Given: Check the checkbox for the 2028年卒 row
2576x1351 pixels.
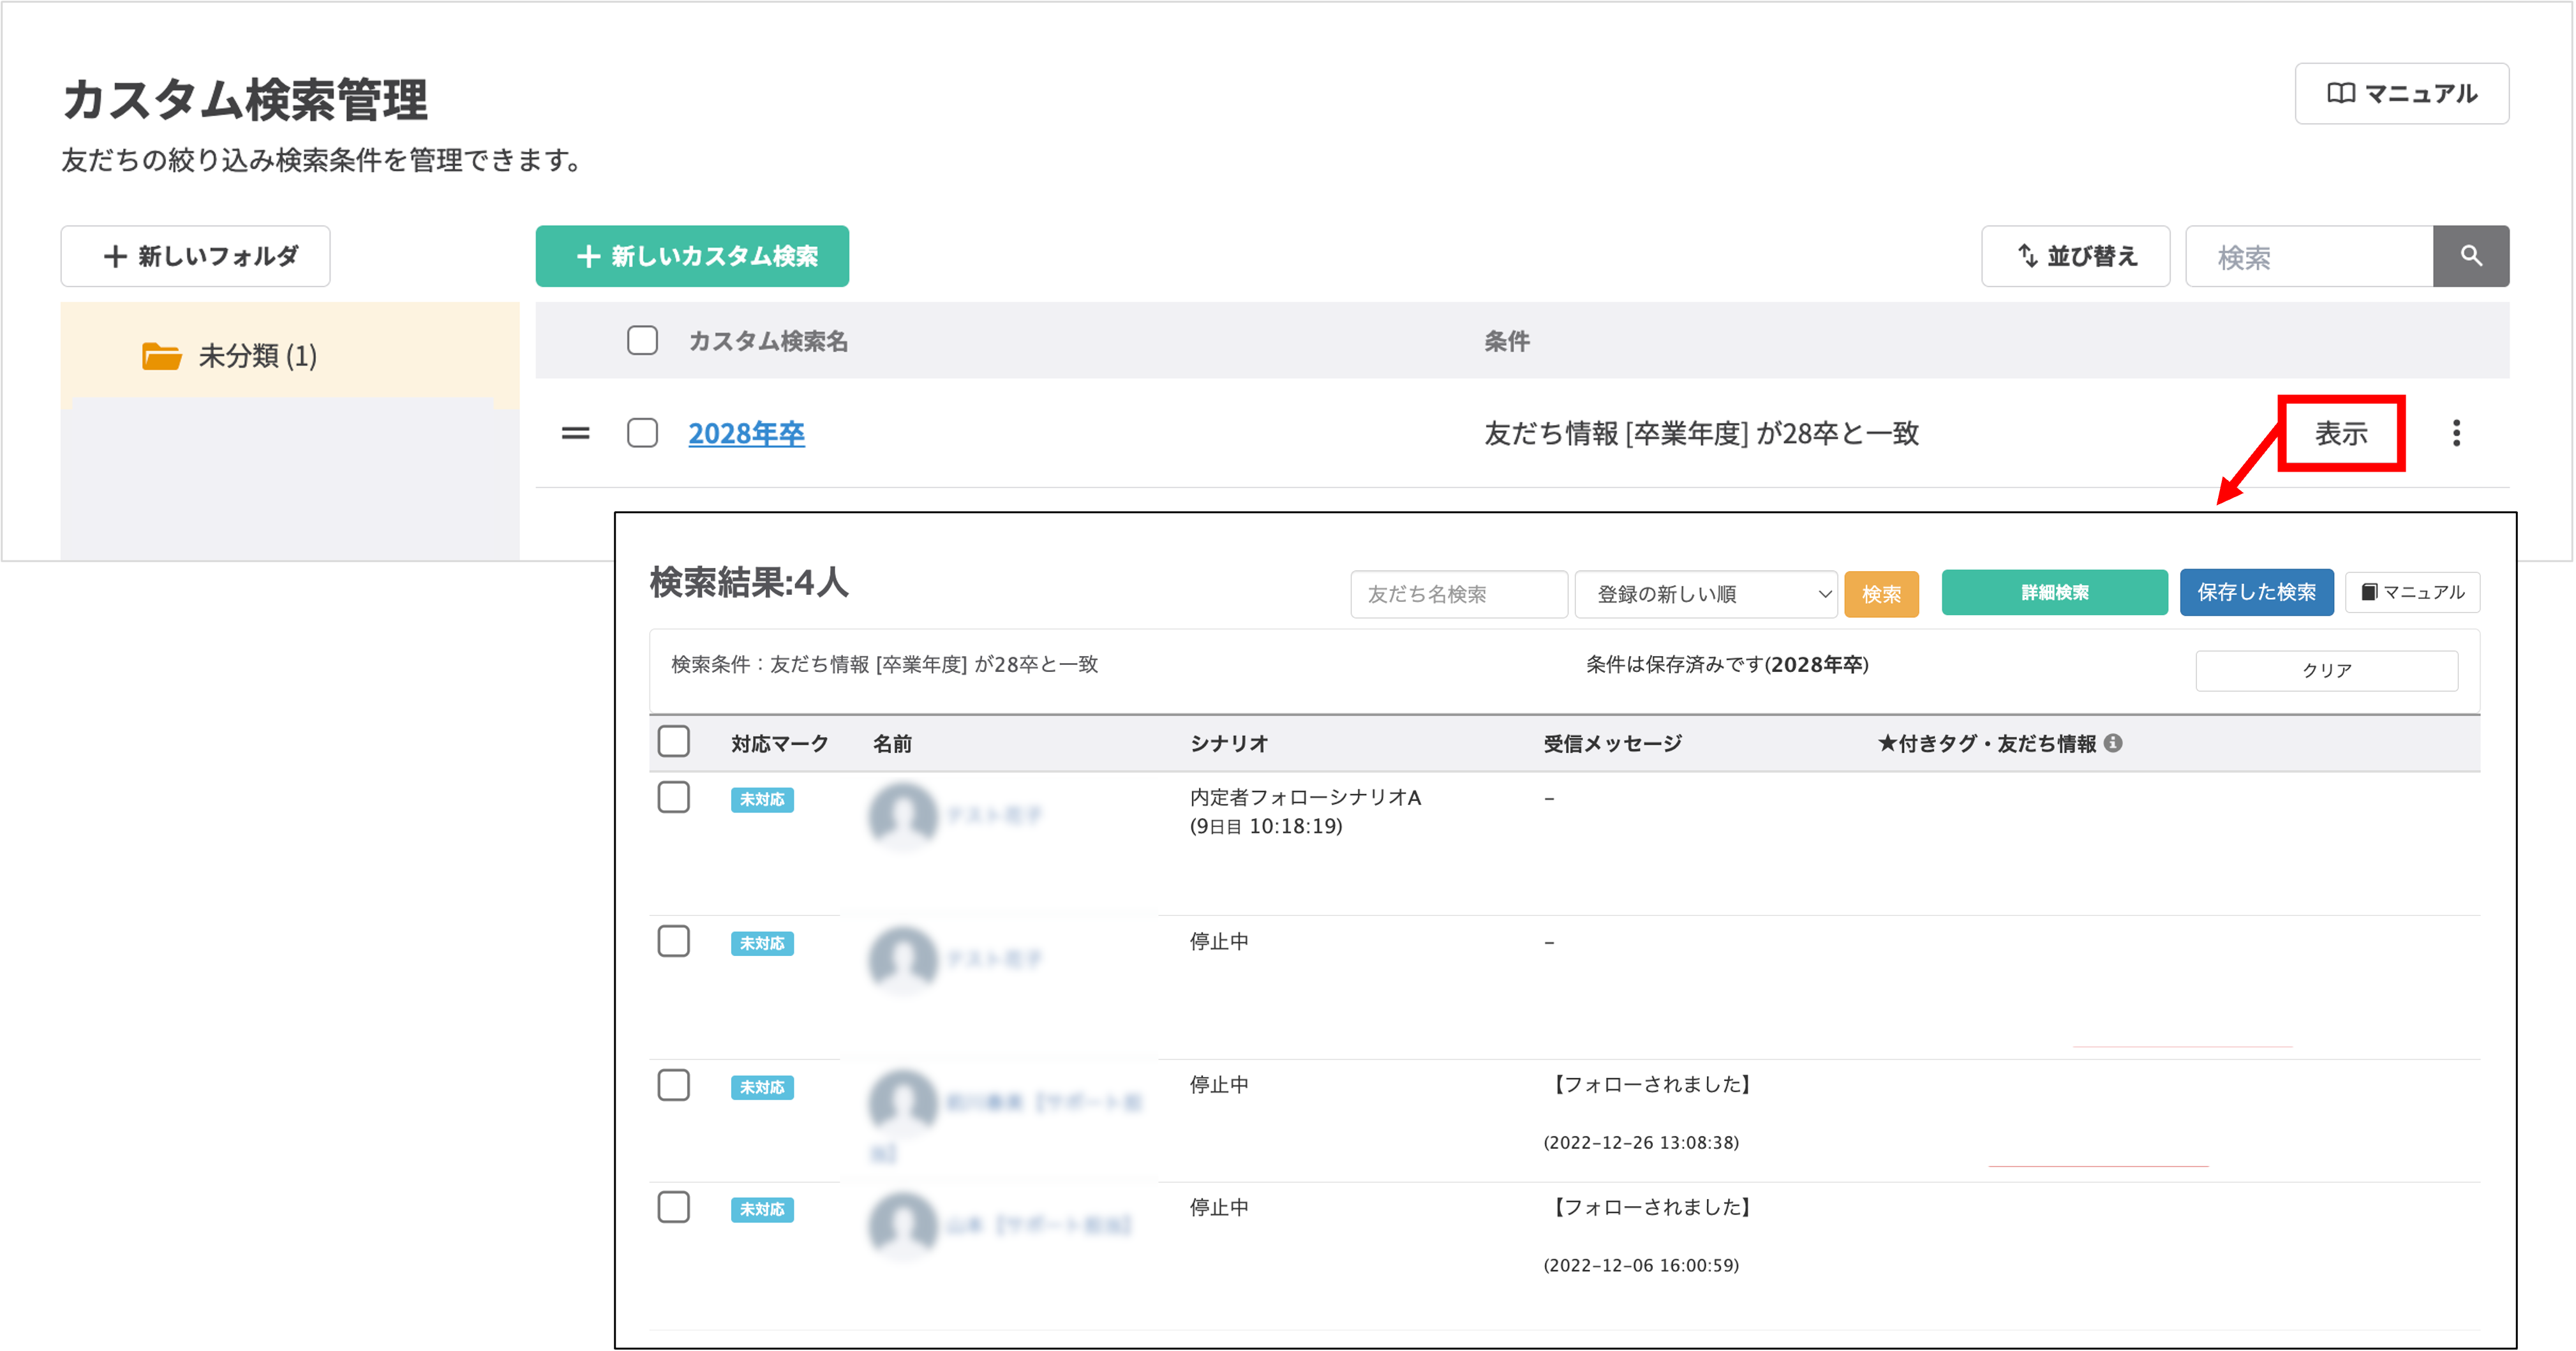Looking at the screenshot, I should 641,433.
